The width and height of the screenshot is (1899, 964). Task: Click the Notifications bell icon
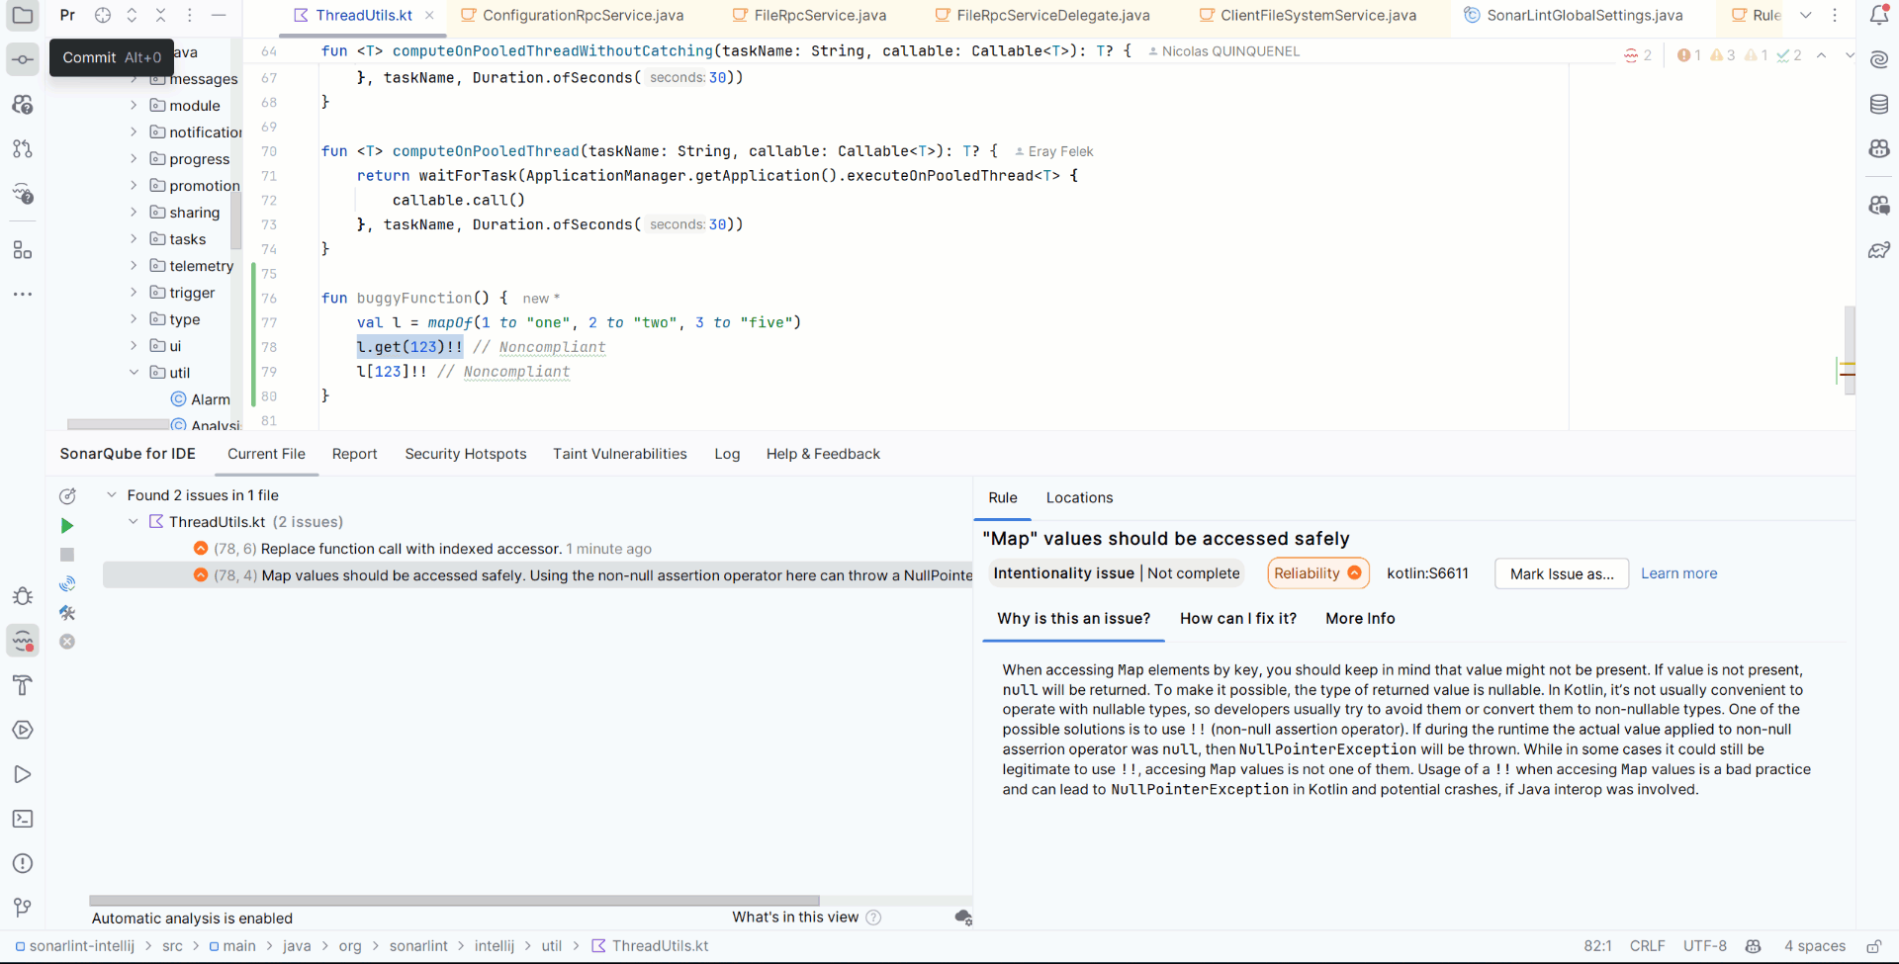click(1879, 15)
